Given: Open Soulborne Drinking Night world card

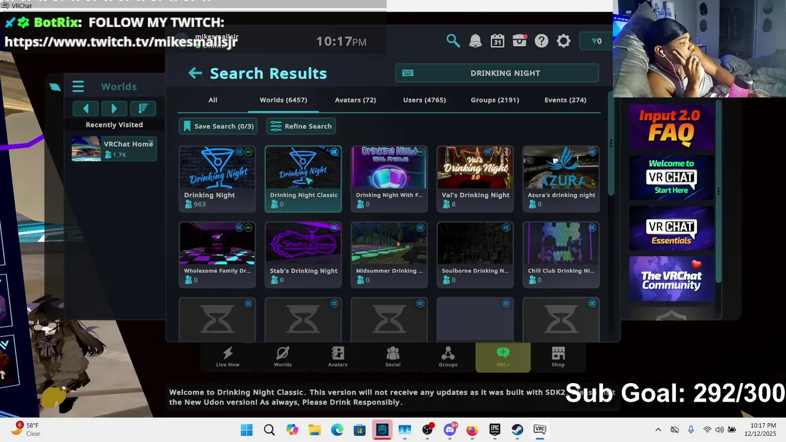Looking at the screenshot, I should coord(475,255).
